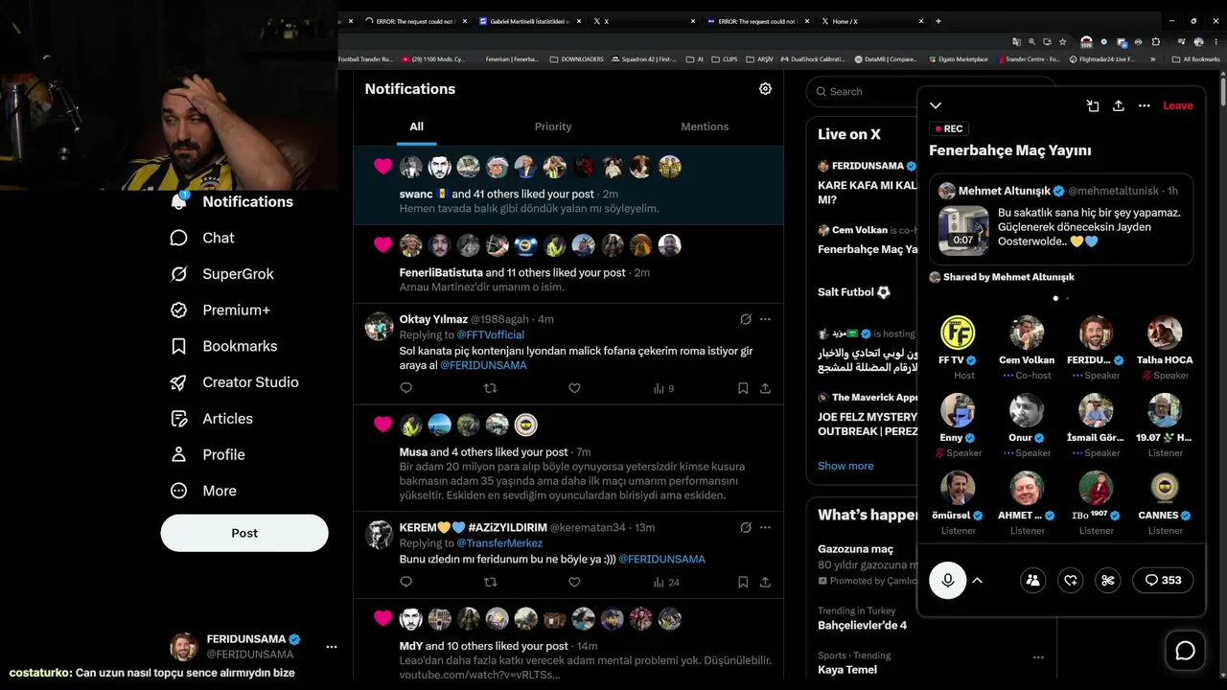The height and width of the screenshot is (690, 1227).
Task: Click Show more under Live on X
Action: click(x=845, y=466)
